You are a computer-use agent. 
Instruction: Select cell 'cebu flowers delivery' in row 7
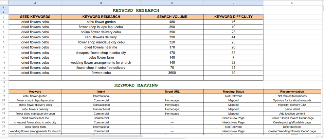(101, 37)
